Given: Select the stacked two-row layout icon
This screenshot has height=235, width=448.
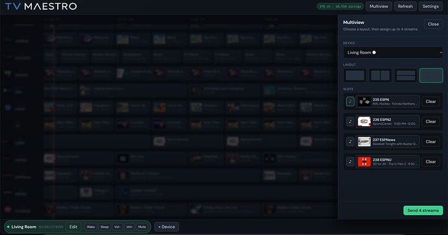Looking at the screenshot, I should (406, 76).
